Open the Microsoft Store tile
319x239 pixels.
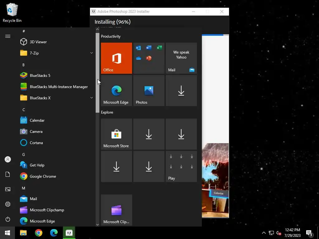coord(117,134)
